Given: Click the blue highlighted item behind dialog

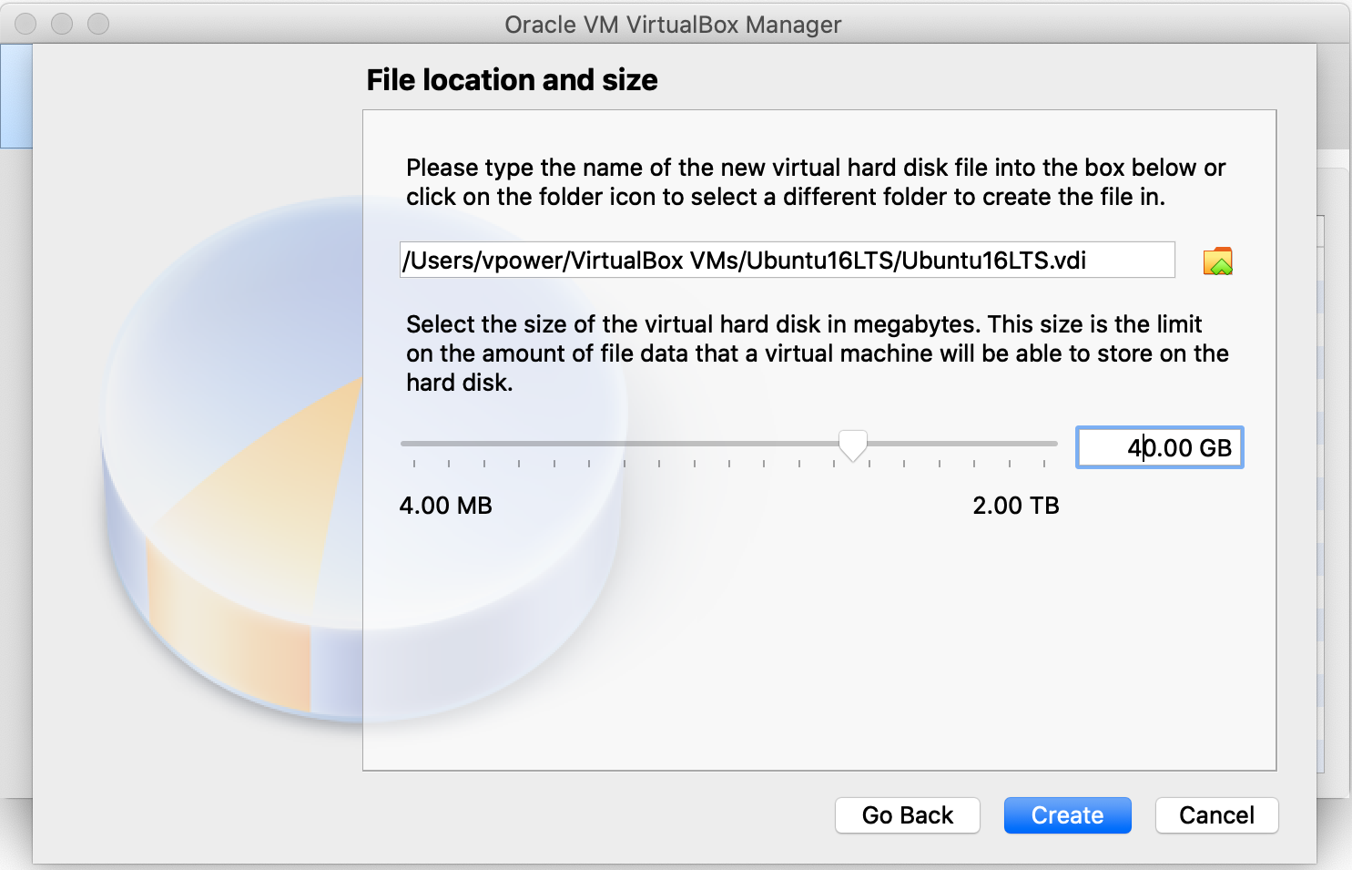Looking at the screenshot, I should [15, 96].
